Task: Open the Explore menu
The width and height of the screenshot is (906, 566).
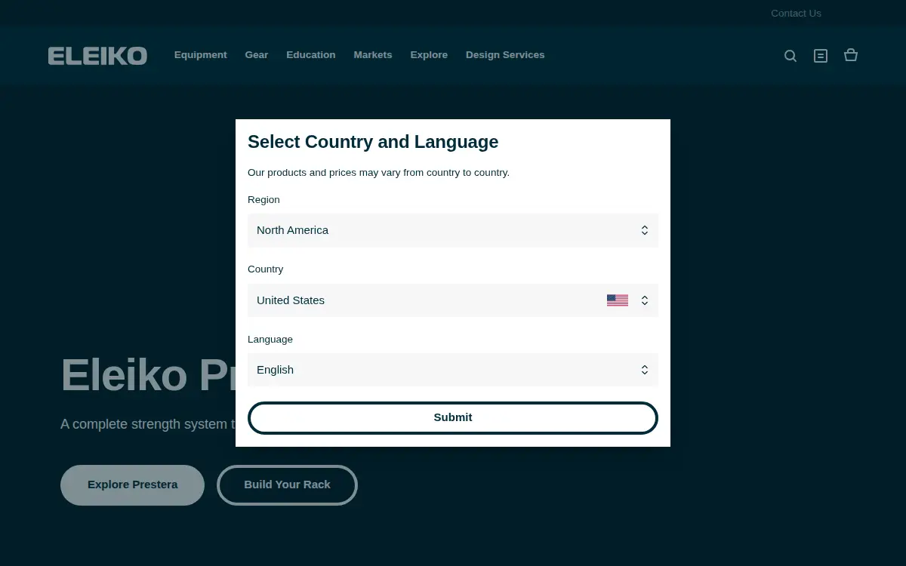Action: [x=429, y=55]
